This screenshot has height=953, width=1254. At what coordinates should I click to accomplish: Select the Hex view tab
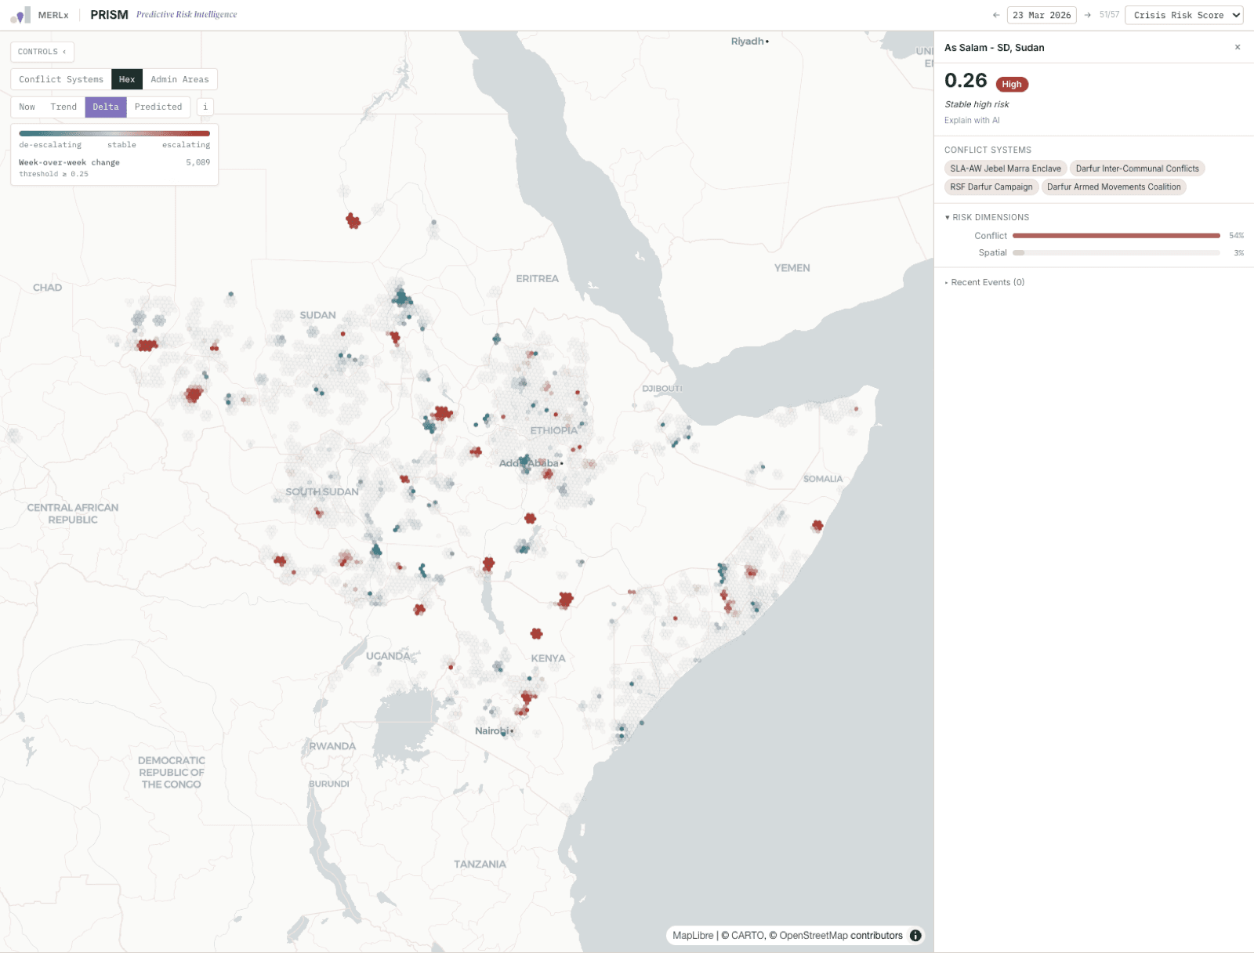coord(127,79)
